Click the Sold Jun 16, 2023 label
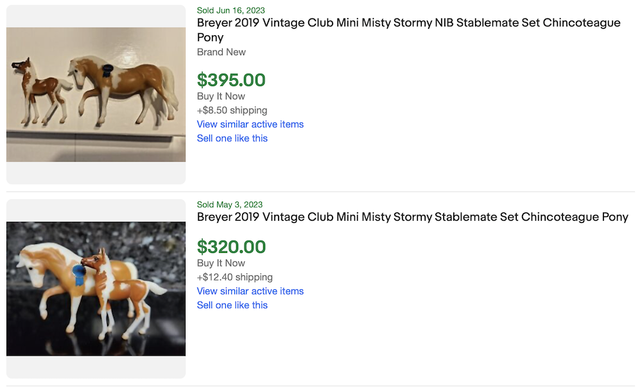 click(x=230, y=10)
